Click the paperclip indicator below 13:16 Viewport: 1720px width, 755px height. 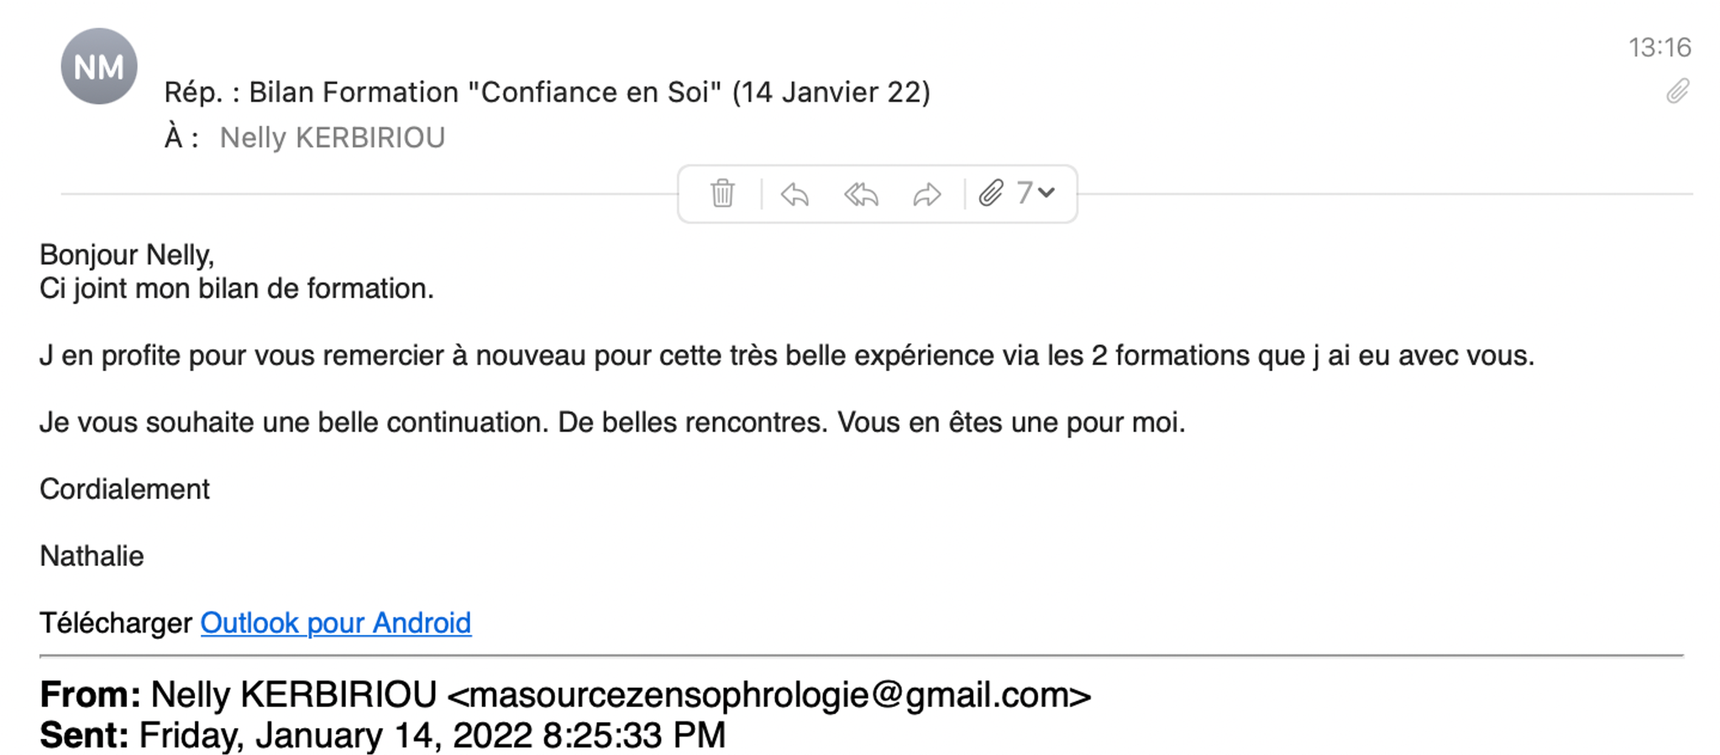[1677, 91]
